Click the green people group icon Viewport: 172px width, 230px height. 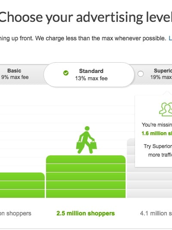point(166,109)
